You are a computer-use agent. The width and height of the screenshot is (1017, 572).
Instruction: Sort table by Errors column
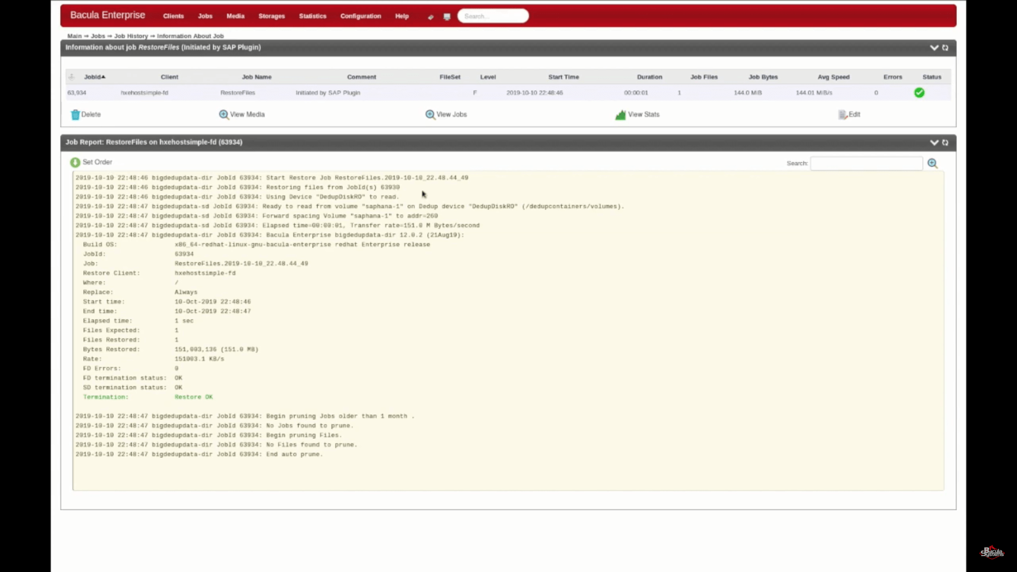coord(893,77)
